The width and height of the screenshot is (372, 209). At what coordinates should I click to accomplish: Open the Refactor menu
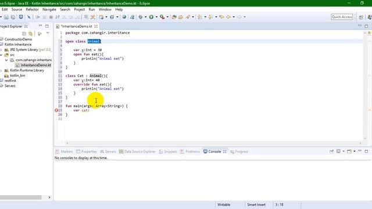point(32,9)
